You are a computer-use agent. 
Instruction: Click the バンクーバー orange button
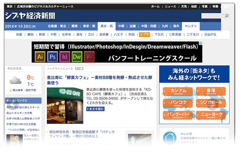178,115
